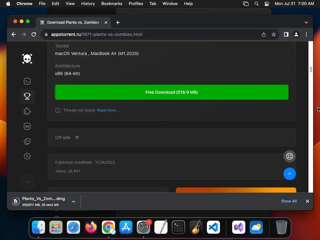Close the Download Plants vs. Zombies tab
Screen dimensions: 320x240
click(x=106, y=22)
